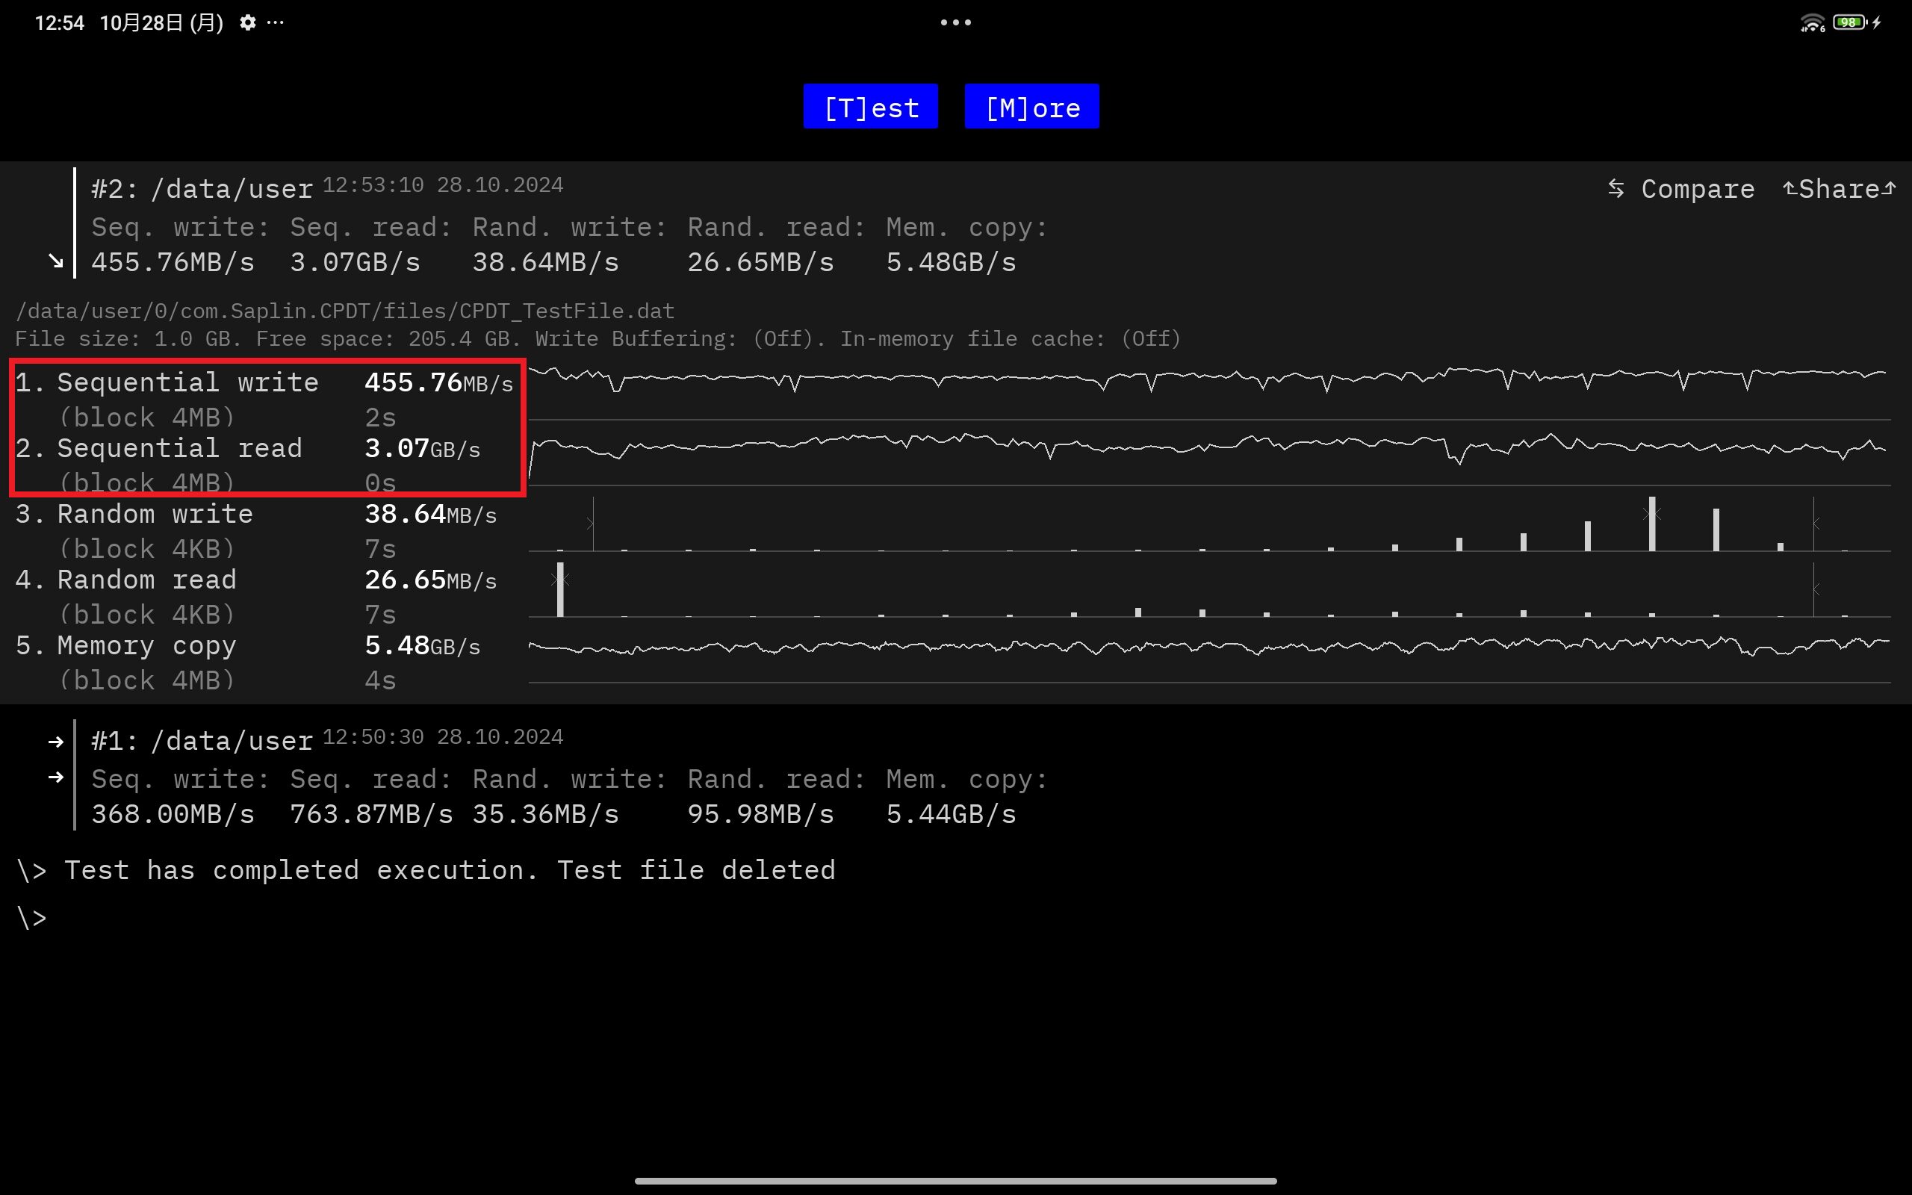Tap the battery 98 indicator

1849,22
